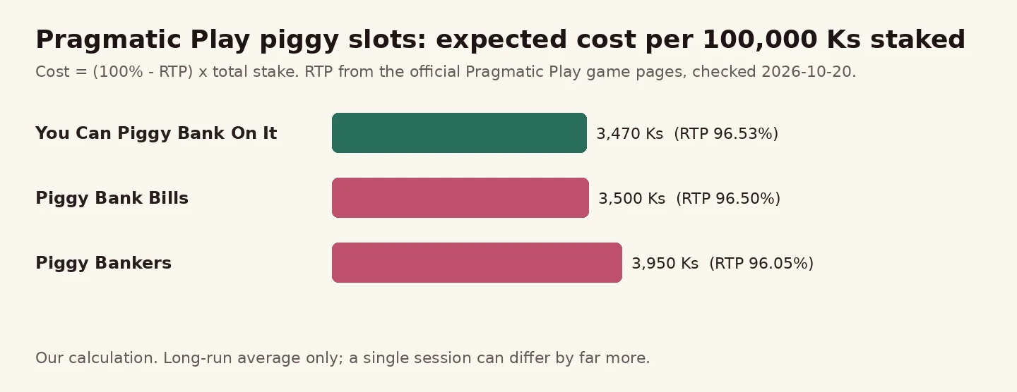Click the RTP 96.05% annotation
The image size is (1017, 392).
pyautogui.click(x=761, y=264)
